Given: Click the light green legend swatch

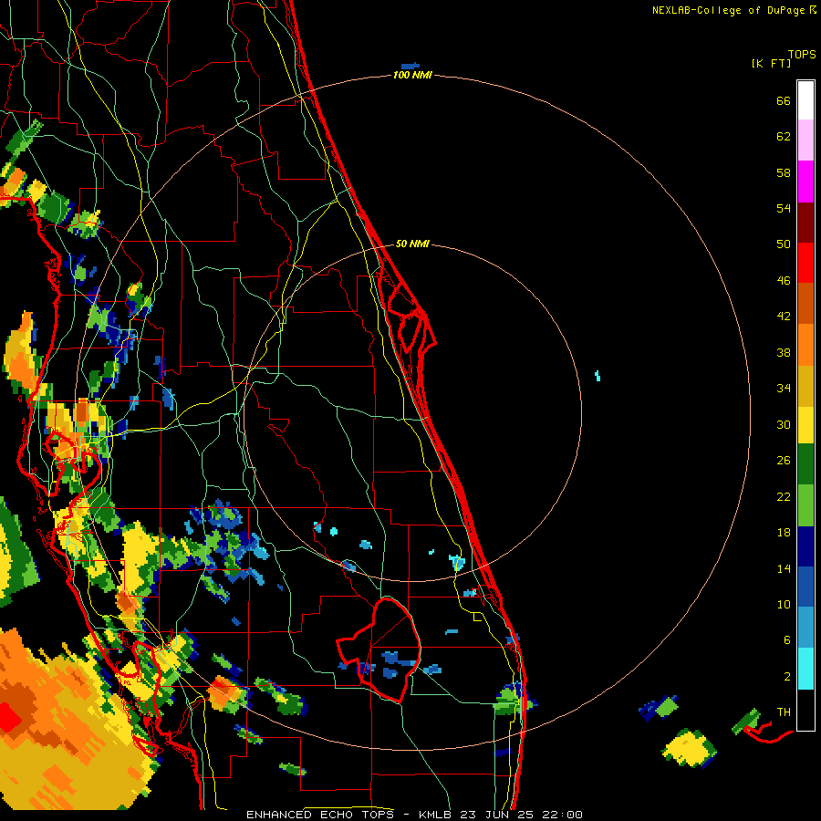Looking at the screenshot, I should click(x=805, y=505).
